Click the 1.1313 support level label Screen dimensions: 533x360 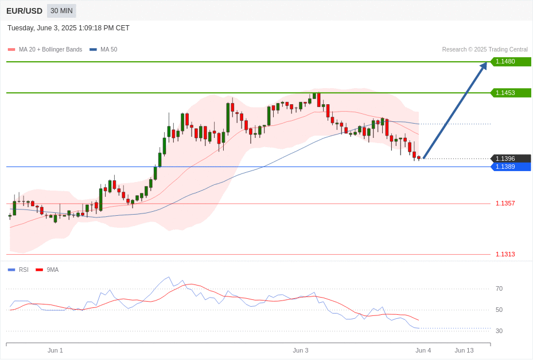505,254
